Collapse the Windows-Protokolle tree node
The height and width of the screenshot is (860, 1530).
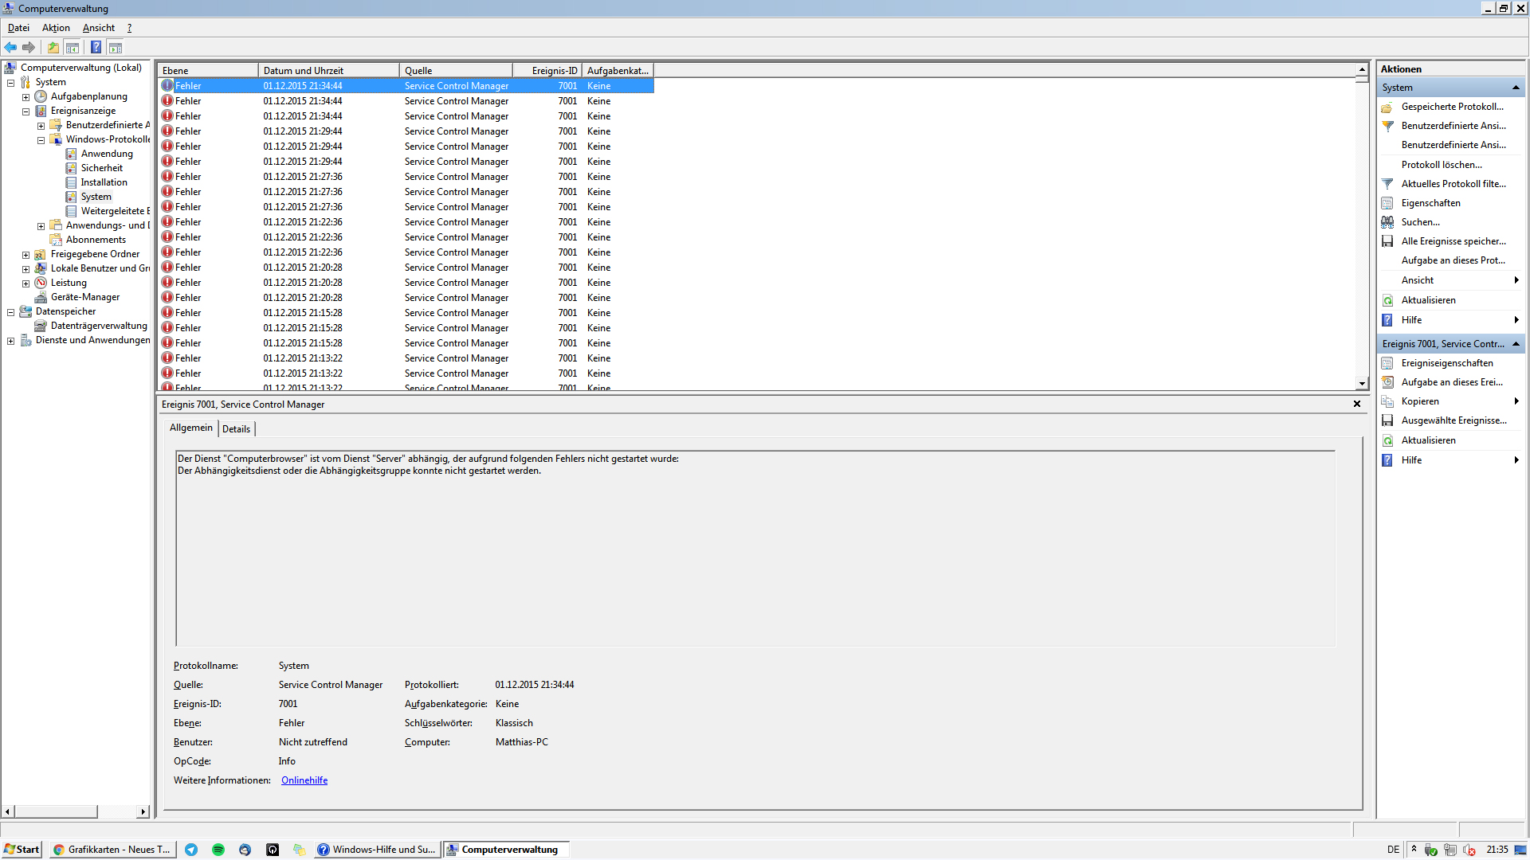41,140
